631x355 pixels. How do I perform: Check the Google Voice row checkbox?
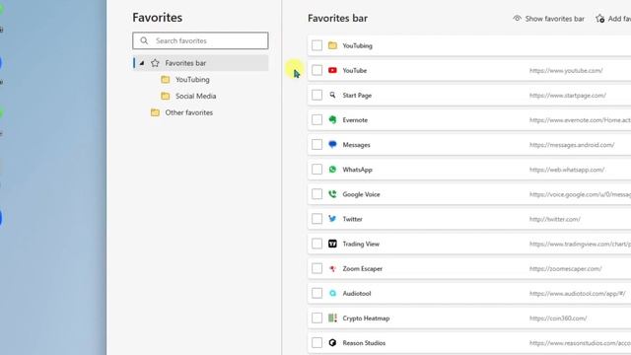[x=317, y=194]
